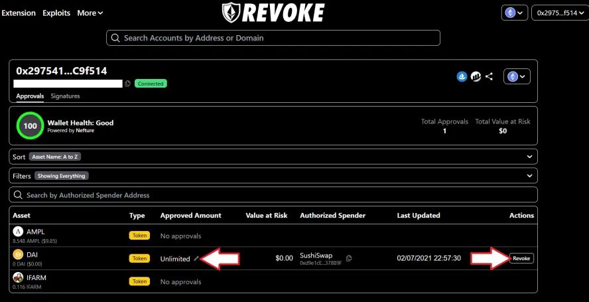
Task: Click the 0.116 IFARM balance text
Action: [x=27, y=287]
